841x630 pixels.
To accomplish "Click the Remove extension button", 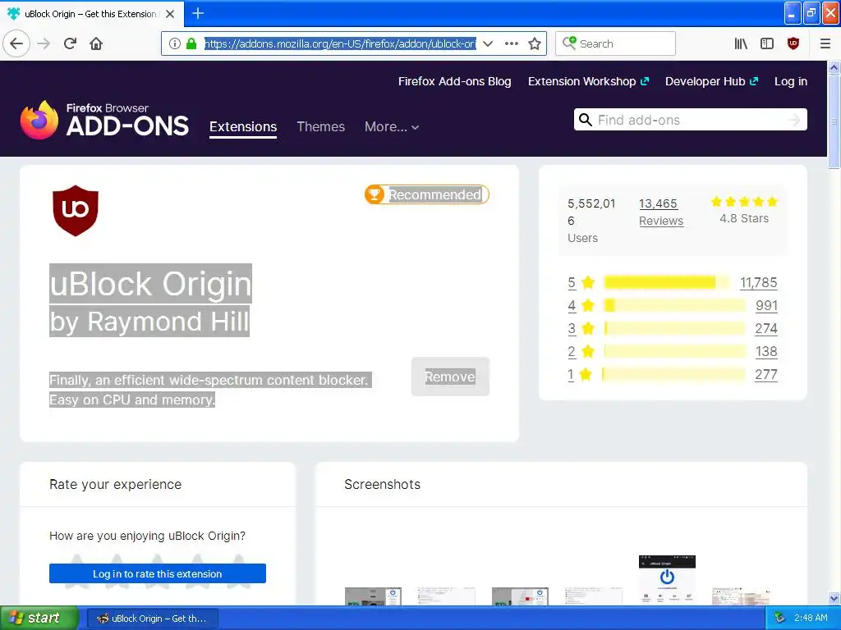I will pyautogui.click(x=450, y=377).
